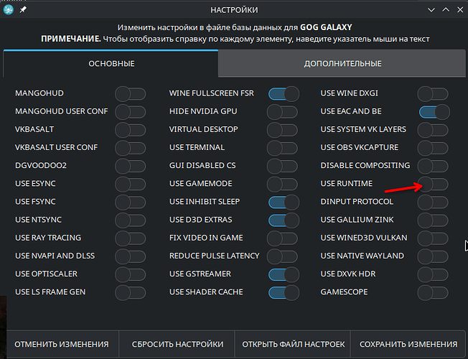
Task: Click the app icon in title bar
Action: point(9,10)
